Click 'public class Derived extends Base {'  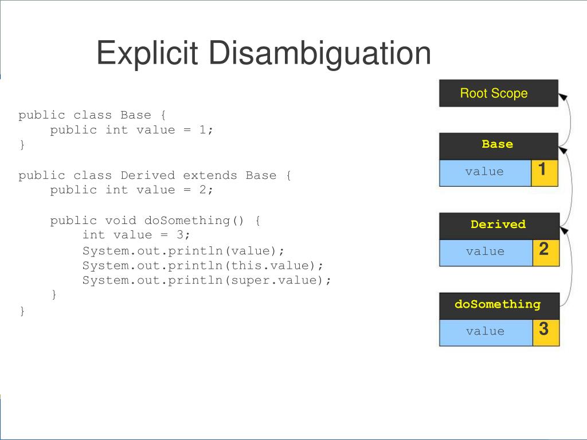[x=155, y=175]
